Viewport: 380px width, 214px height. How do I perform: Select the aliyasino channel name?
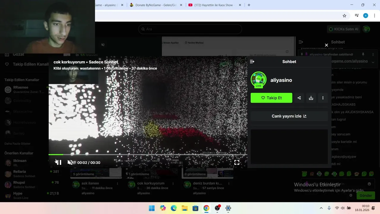click(281, 80)
